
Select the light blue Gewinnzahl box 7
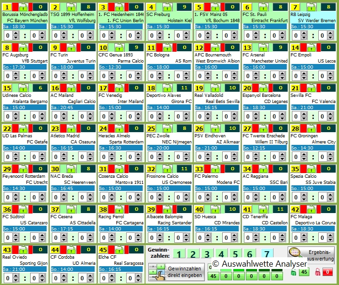pyautogui.click(x=267, y=253)
